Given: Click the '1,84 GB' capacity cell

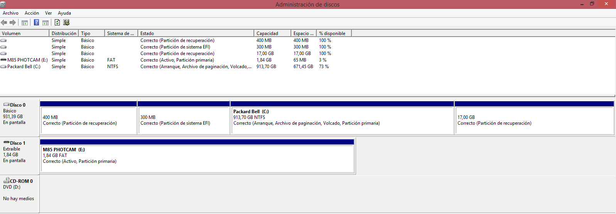Looking at the screenshot, I should (x=264, y=60).
